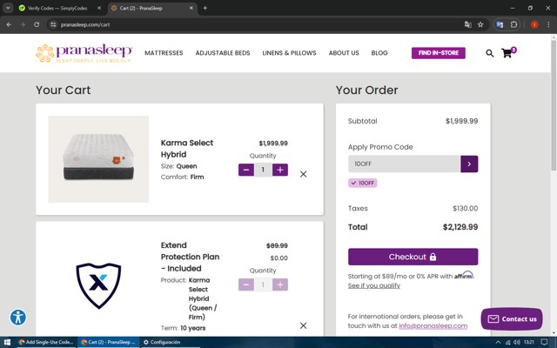557x348 pixels.
Task: Click the address bar URL
Action: click(85, 24)
